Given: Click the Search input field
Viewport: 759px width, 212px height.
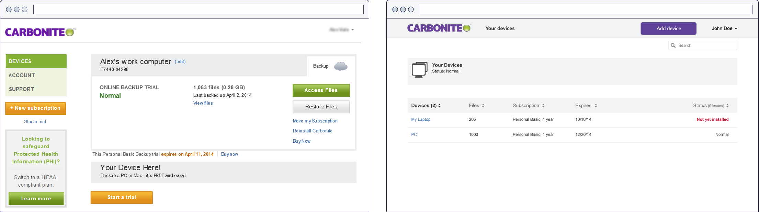Looking at the screenshot, I should pyautogui.click(x=703, y=46).
